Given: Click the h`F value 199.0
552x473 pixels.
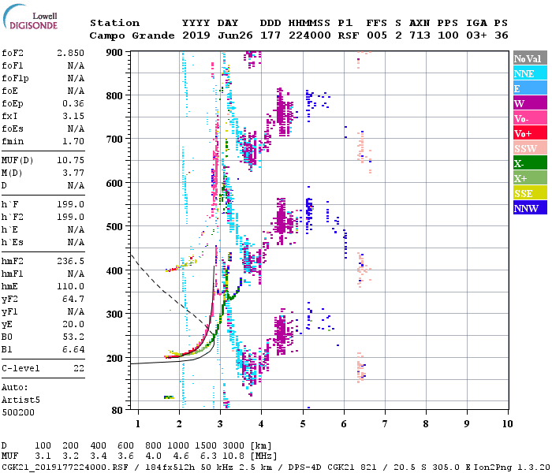Looking at the screenshot, I should [70, 204].
